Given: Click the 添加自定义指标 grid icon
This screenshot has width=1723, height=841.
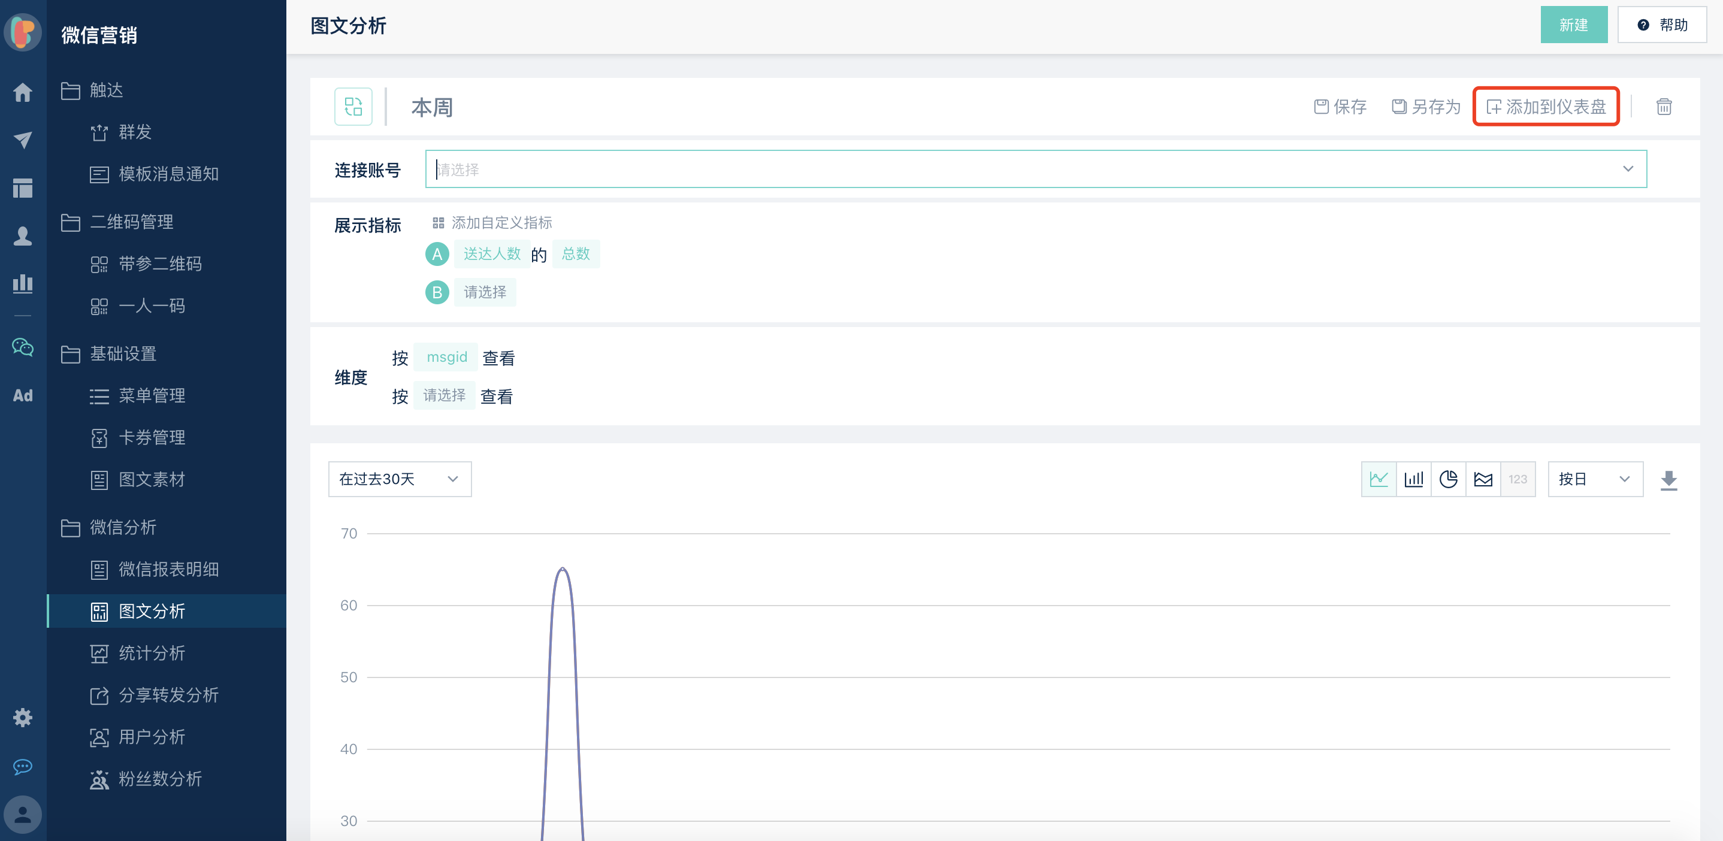Looking at the screenshot, I should coord(438,223).
